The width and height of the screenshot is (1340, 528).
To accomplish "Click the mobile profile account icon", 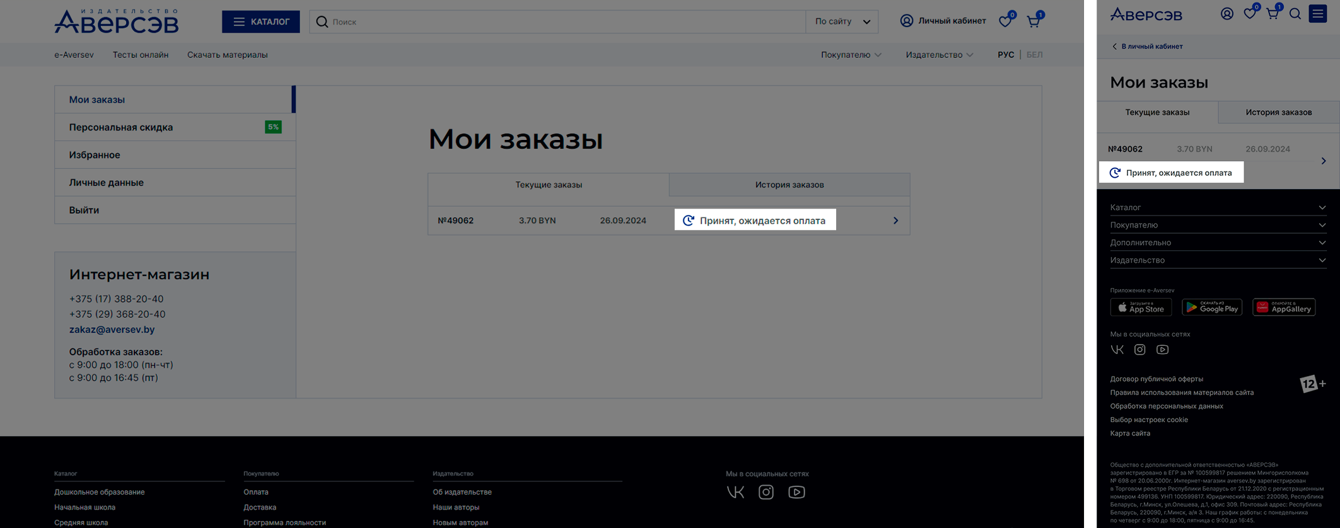I will coord(1226,14).
